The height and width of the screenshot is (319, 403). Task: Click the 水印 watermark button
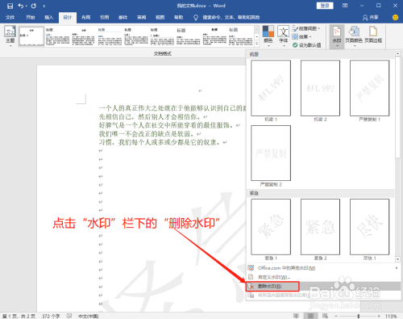click(337, 36)
